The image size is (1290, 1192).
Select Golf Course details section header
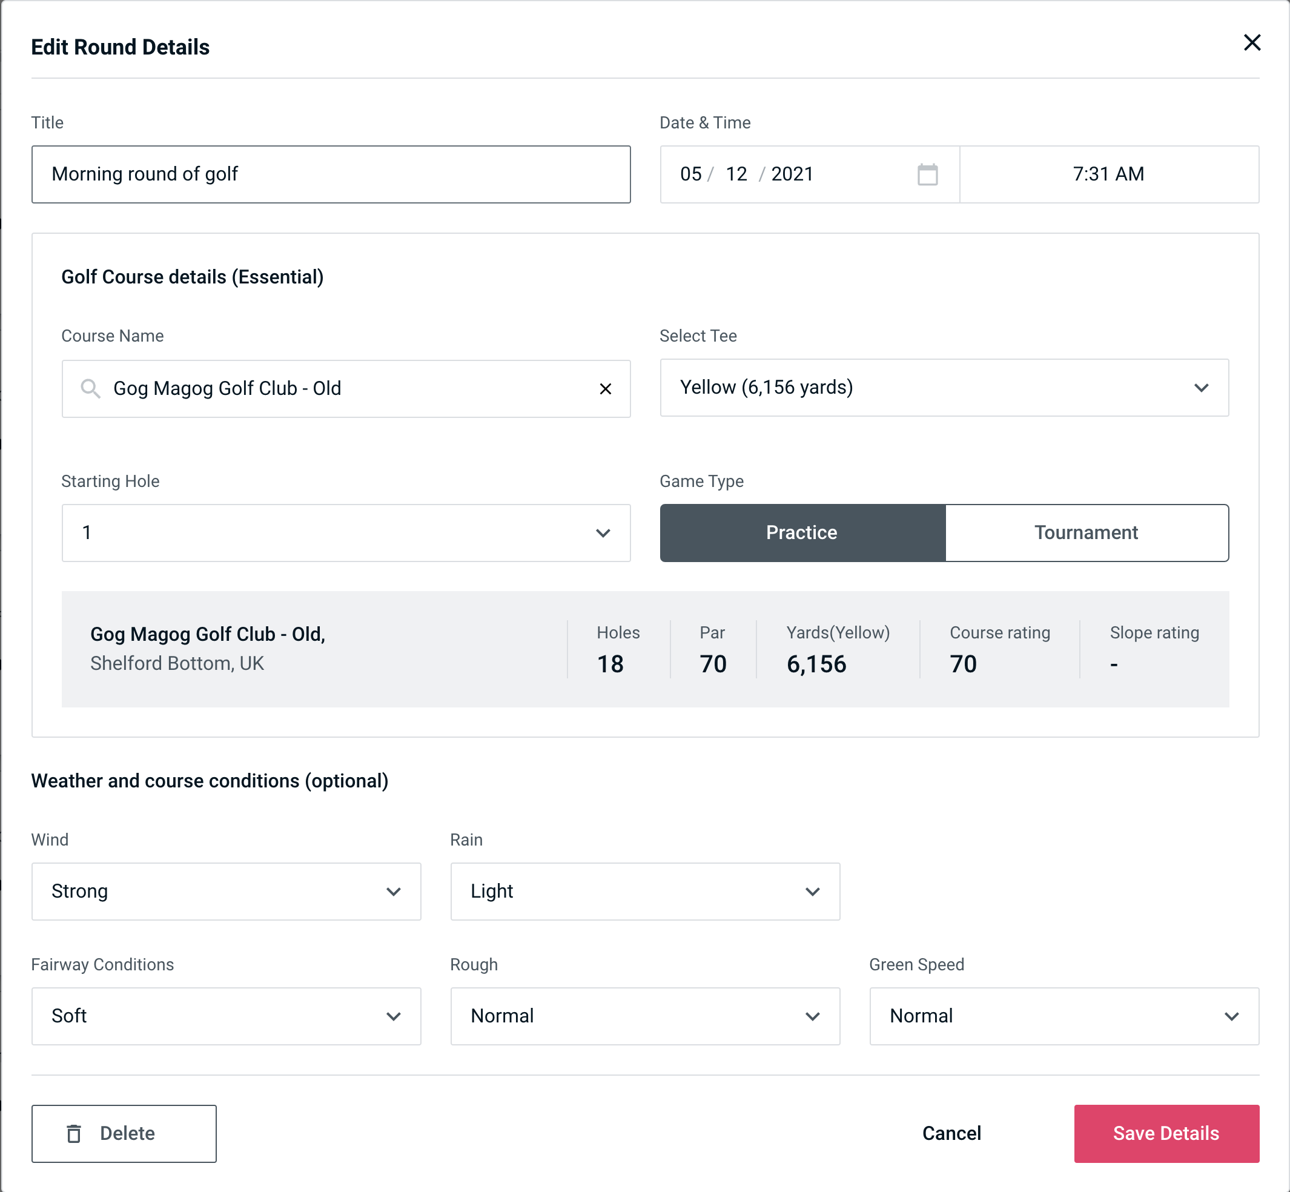[193, 275]
